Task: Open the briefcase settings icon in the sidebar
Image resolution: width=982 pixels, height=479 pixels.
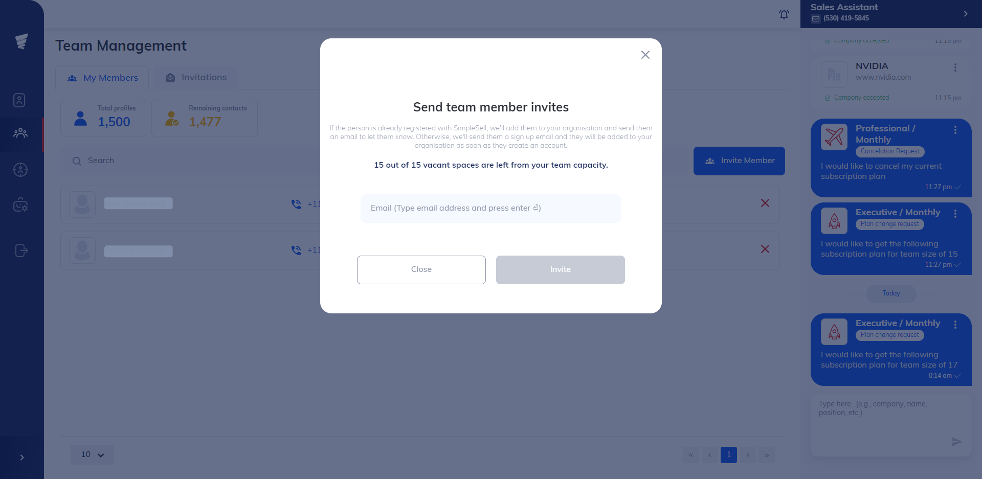Action: coord(20,205)
